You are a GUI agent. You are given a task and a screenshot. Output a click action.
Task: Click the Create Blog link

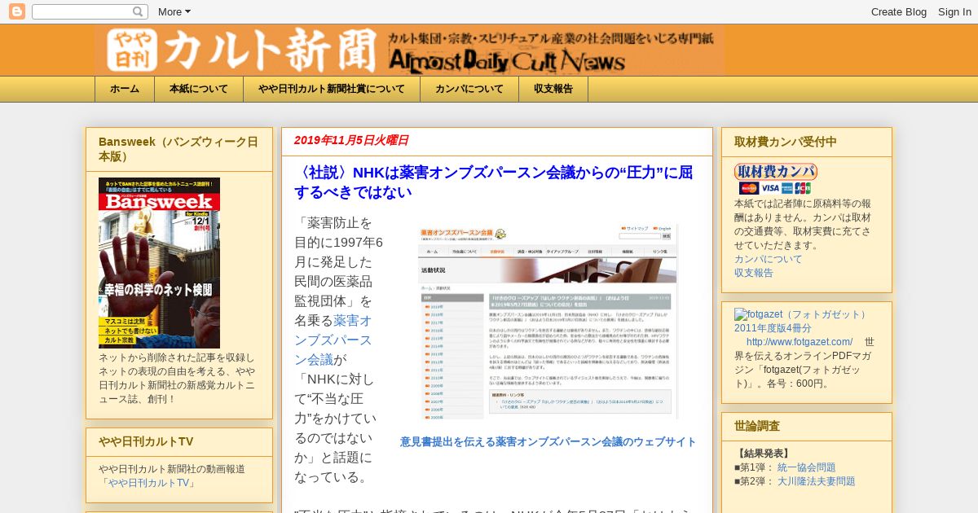pyautogui.click(x=899, y=11)
